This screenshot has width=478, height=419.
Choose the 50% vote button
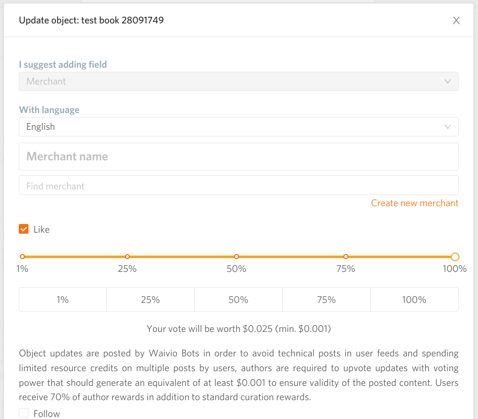[x=238, y=299]
